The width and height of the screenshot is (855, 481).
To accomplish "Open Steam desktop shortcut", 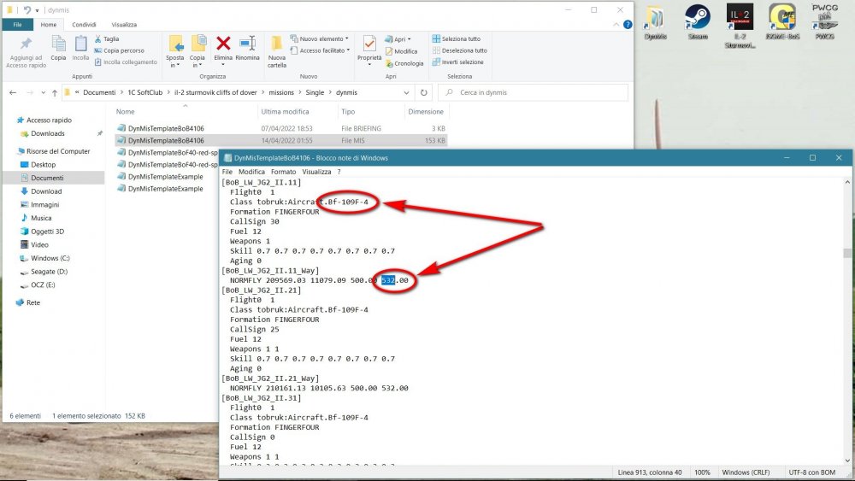I will click(x=698, y=22).
